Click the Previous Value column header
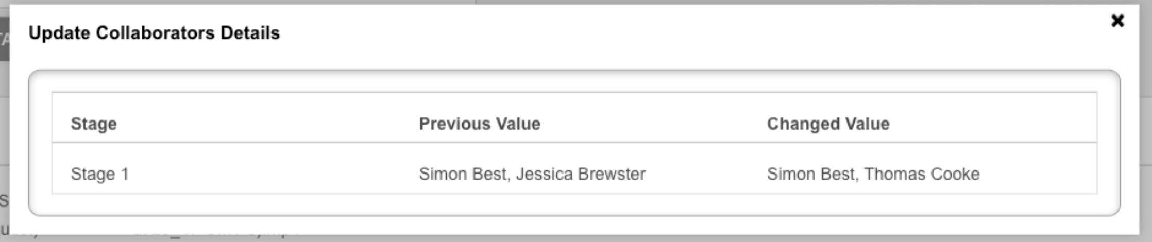Viewport: 1152px width, 242px height. (479, 124)
